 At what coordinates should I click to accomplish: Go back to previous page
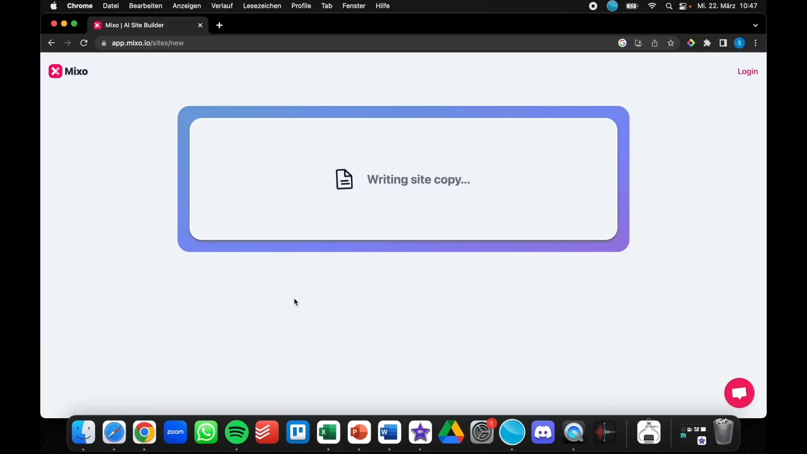coord(51,43)
